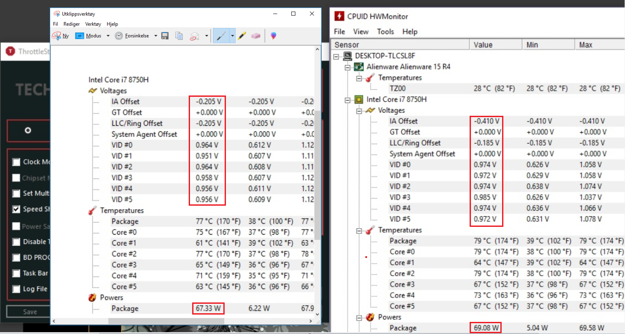The image size is (625, 334).
Task: Open the Forsinkelse delay dropdown arrow
Action: [155, 36]
